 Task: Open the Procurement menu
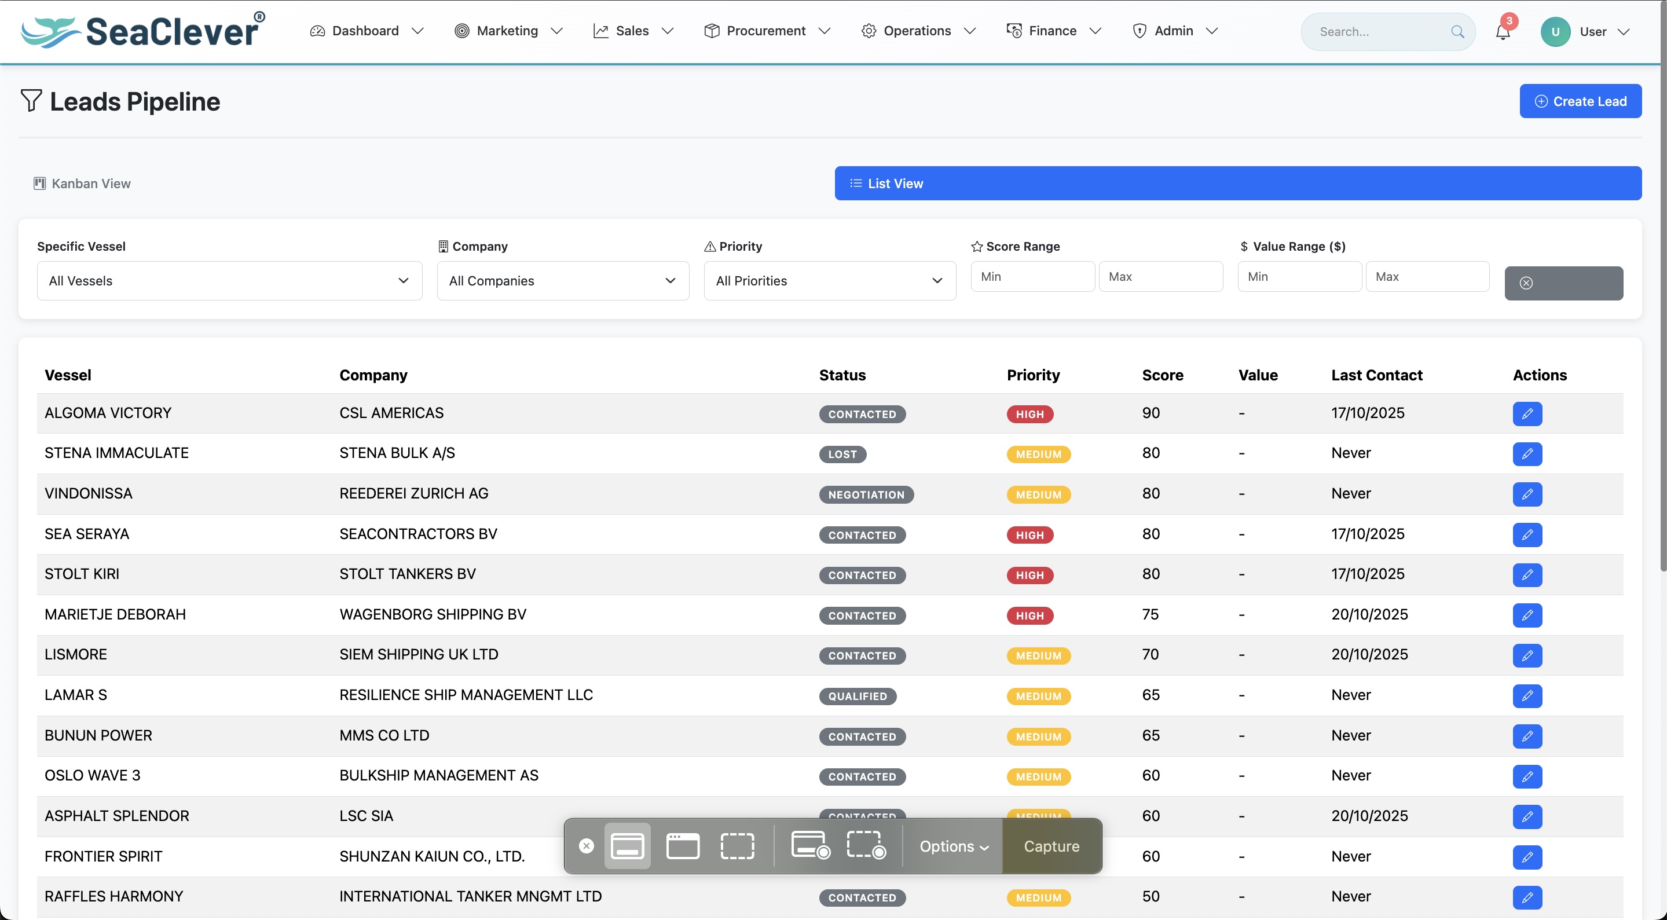click(765, 31)
